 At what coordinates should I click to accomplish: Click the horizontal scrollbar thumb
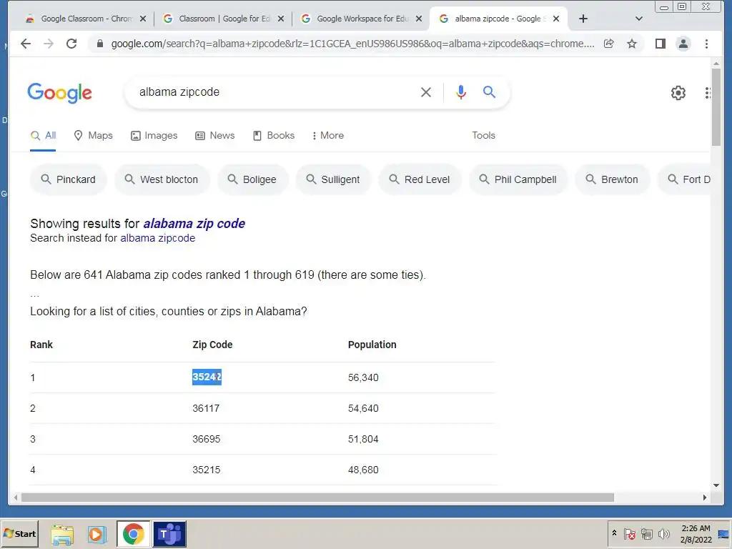click(317, 498)
